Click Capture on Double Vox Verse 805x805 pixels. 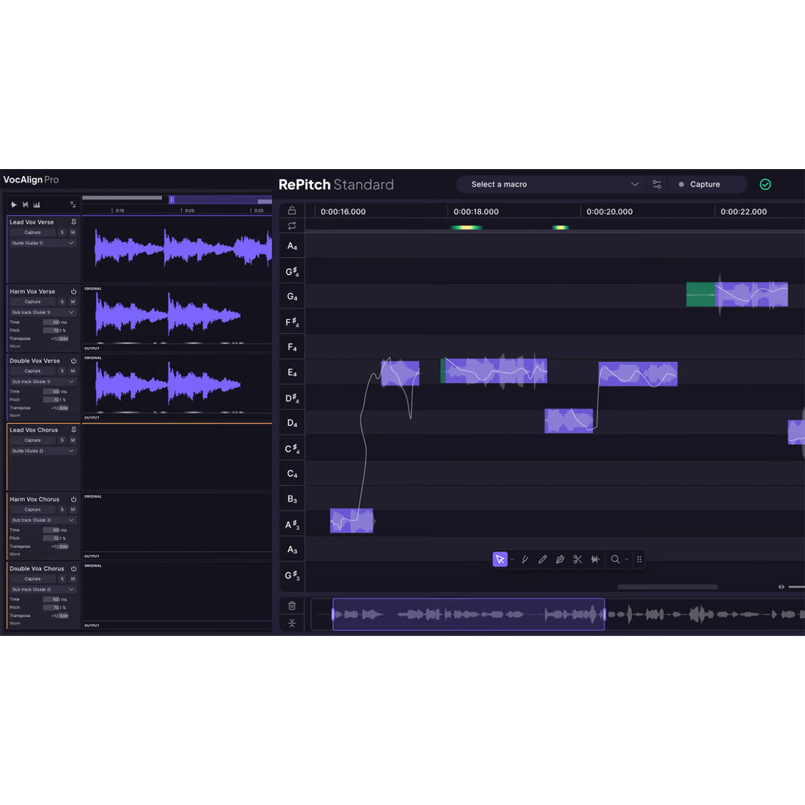(33, 371)
